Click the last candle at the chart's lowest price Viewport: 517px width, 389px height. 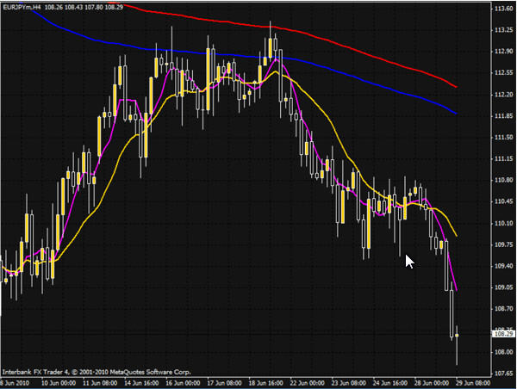coord(457,335)
